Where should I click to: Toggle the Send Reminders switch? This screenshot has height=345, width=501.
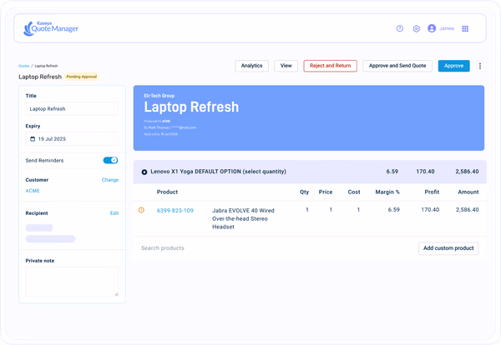[x=110, y=160]
